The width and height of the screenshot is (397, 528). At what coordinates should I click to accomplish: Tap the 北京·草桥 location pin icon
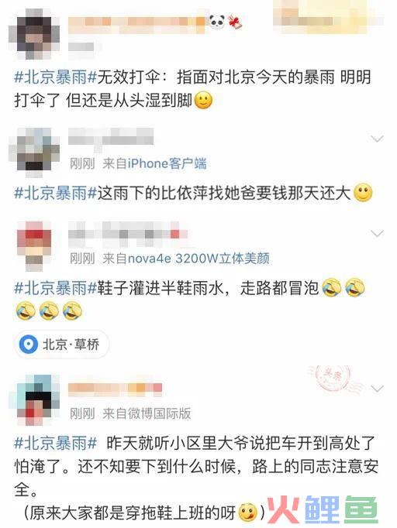[x=28, y=345]
